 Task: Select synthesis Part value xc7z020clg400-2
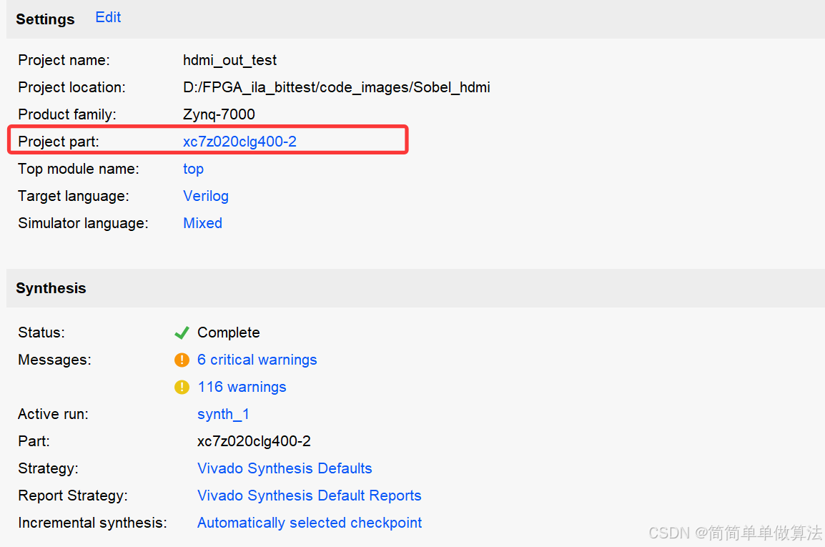[254, 441]
